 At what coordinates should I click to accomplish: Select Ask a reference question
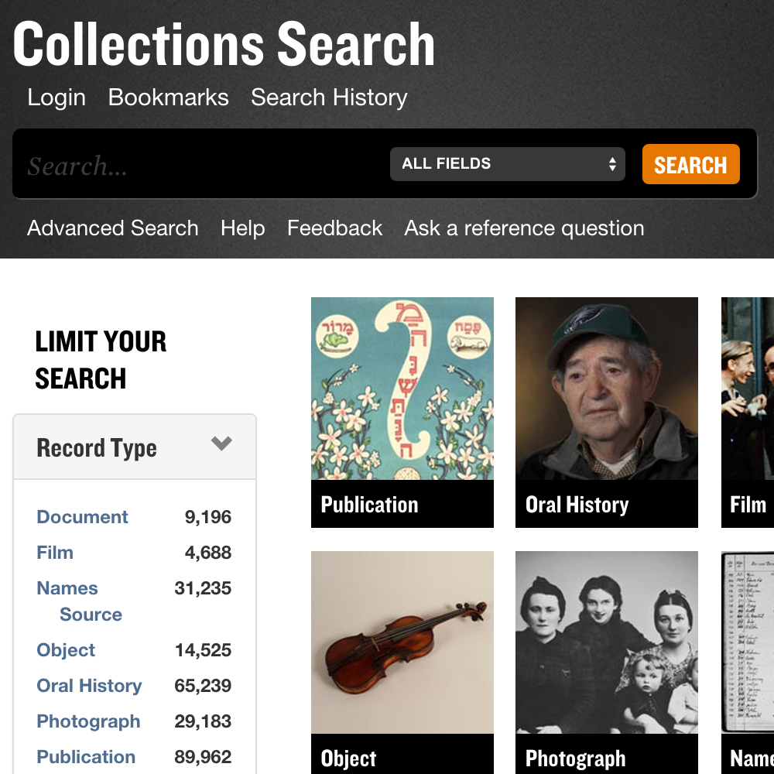click(x=524, y=228)
